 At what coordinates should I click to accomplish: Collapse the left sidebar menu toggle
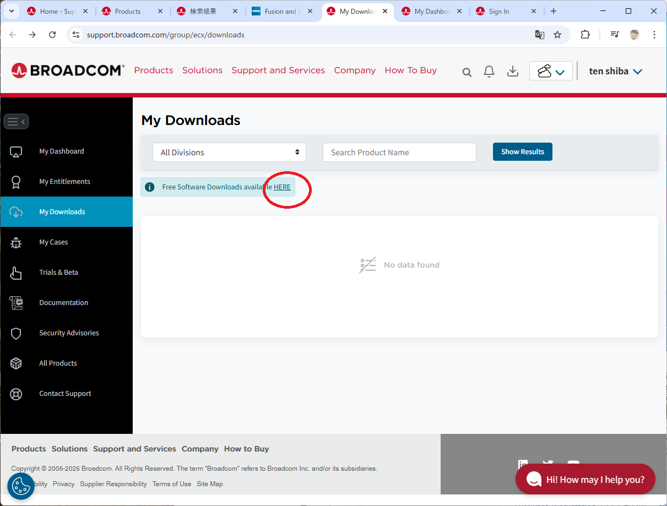[16, 122]
